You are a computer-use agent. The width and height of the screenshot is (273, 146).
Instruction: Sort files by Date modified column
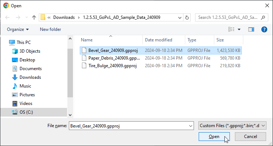[x=158, y=40]
